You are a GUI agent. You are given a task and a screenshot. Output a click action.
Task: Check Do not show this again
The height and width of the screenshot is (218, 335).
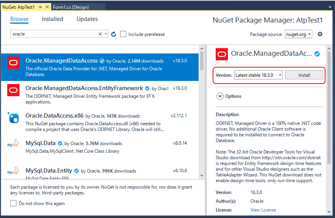pyautogui.click(x=13, y=203)
